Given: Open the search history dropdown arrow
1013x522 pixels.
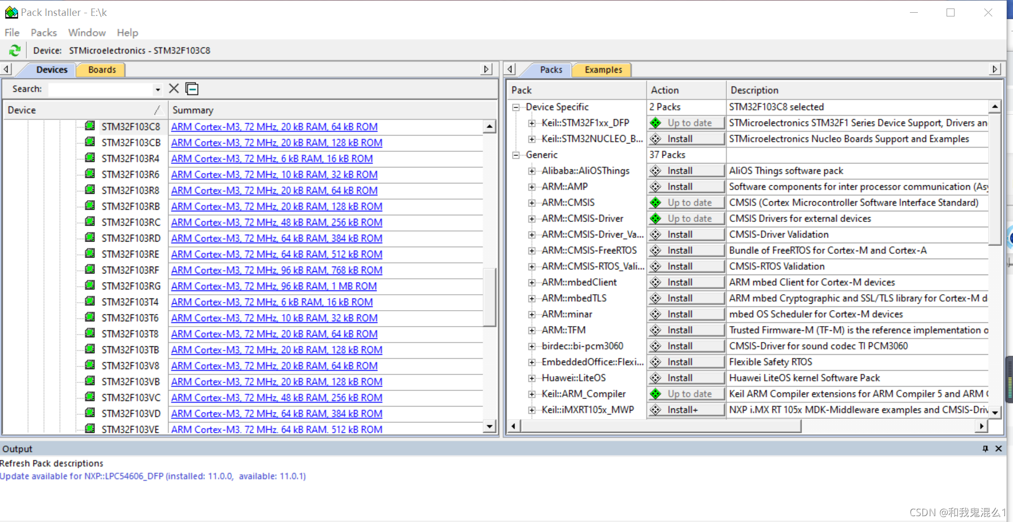Looking at the screenshot, I should click(x=158, y=89).
